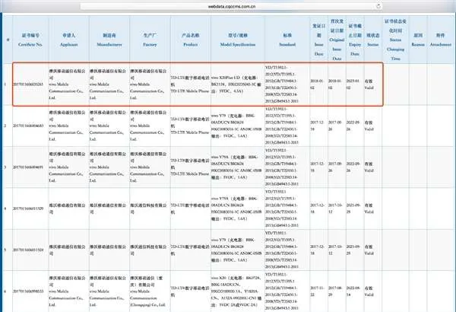The width and height of the screenshot is (456, 312).
Task: Click the Chongqing factory cell in row 6
Action: 149,291
